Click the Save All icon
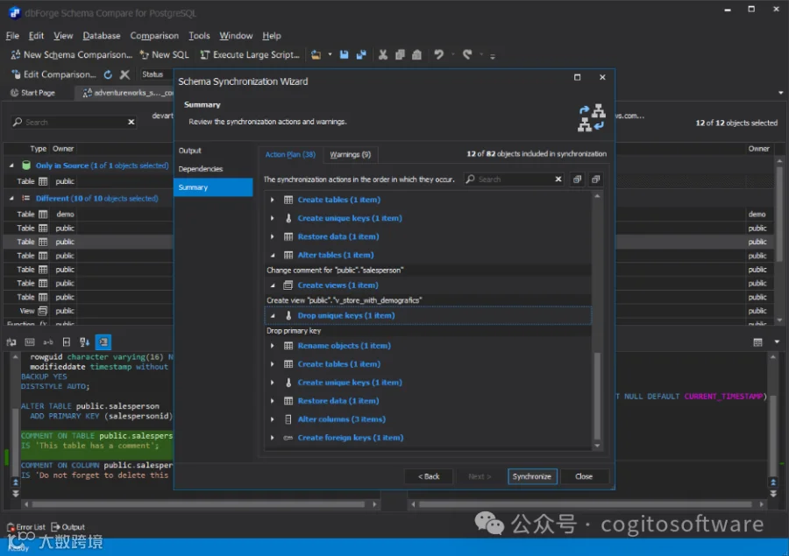Screen dimensions: 789x556 click(x=361, y=55)
